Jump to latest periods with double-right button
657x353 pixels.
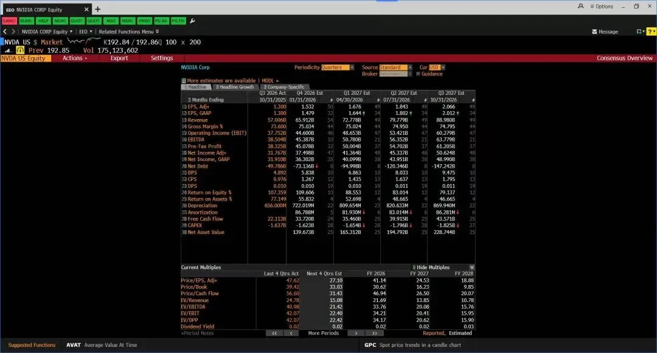(x=374, y=334)
